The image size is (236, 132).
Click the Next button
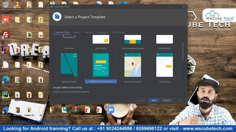click(154, 100)
